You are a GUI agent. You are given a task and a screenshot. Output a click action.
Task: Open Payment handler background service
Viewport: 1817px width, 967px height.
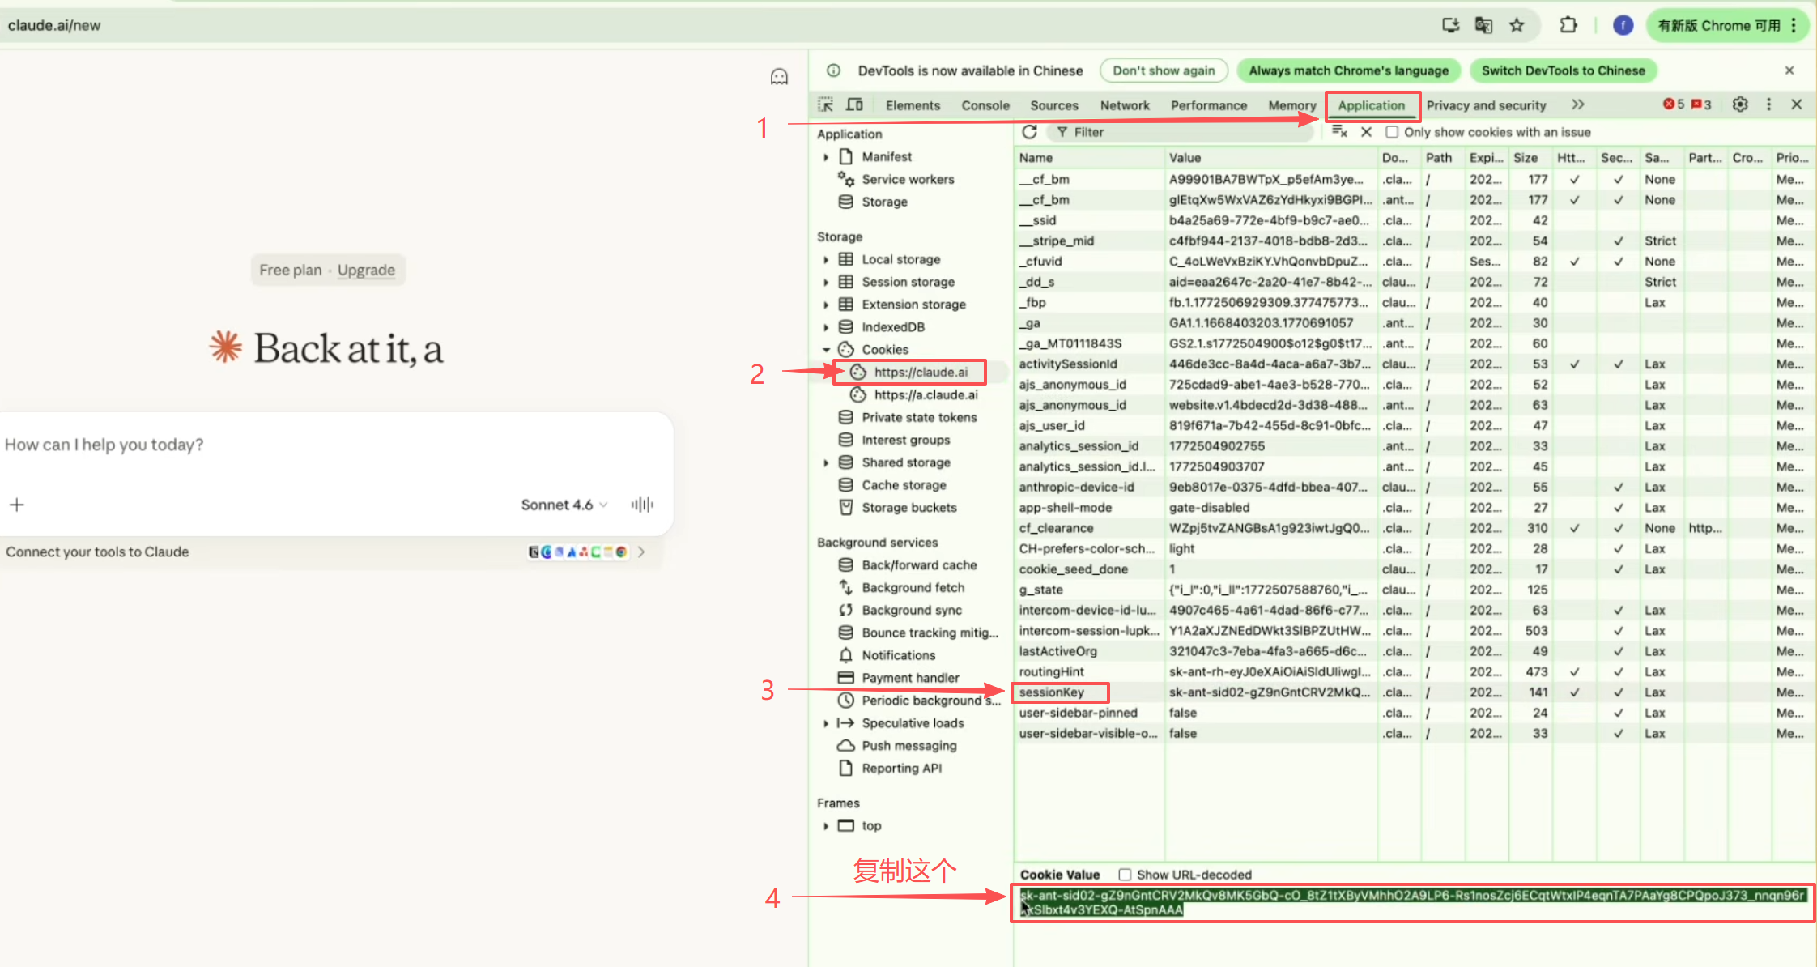(x=909, y=678)
